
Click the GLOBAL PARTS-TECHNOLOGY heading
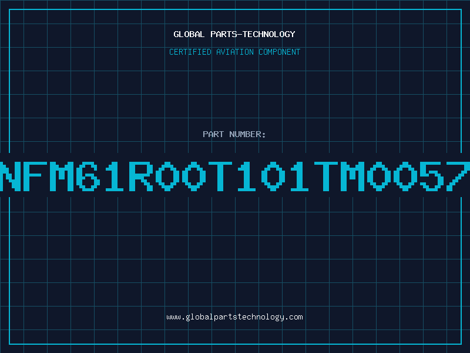[234, 34]
